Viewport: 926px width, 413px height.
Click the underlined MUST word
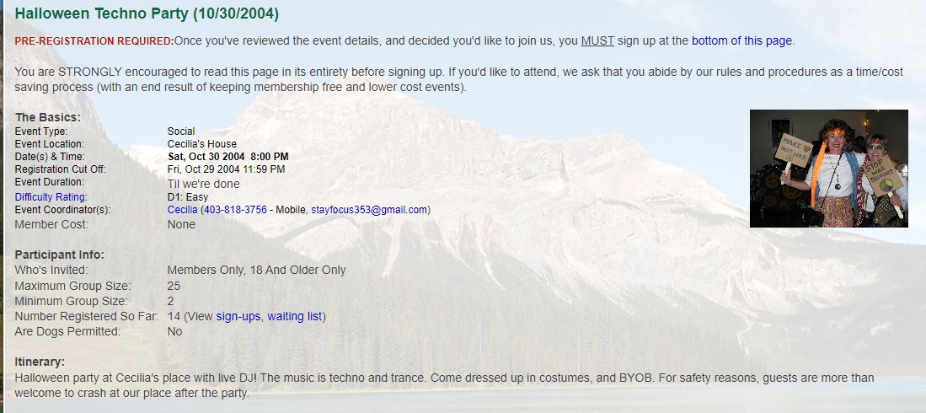click(597, 40)
